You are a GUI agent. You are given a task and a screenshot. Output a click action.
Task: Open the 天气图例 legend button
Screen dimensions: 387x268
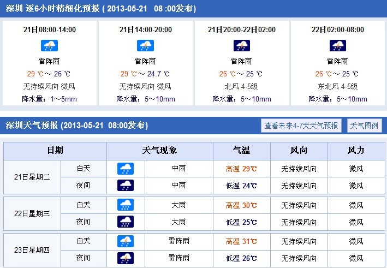pos(364,126)
